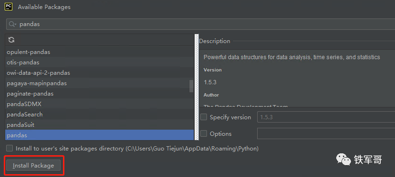Screen dimensions: 395x177
Task: Tick Install to user's site packages directory
Action: [x=9, y=148]
